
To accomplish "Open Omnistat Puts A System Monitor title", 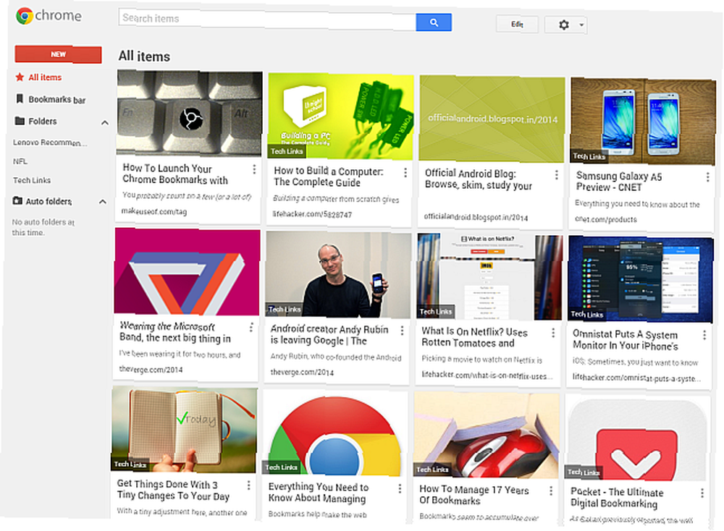I will click(626, 340).
